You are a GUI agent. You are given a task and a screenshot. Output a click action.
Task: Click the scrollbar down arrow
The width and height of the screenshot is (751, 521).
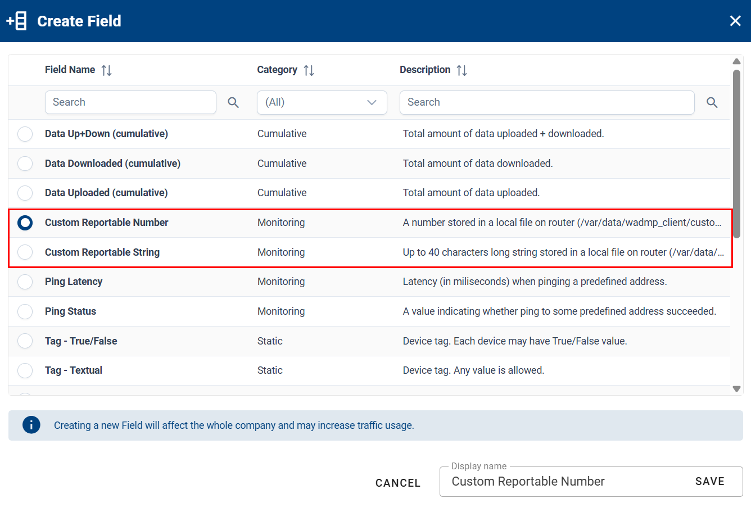click(x=737, y=389)
